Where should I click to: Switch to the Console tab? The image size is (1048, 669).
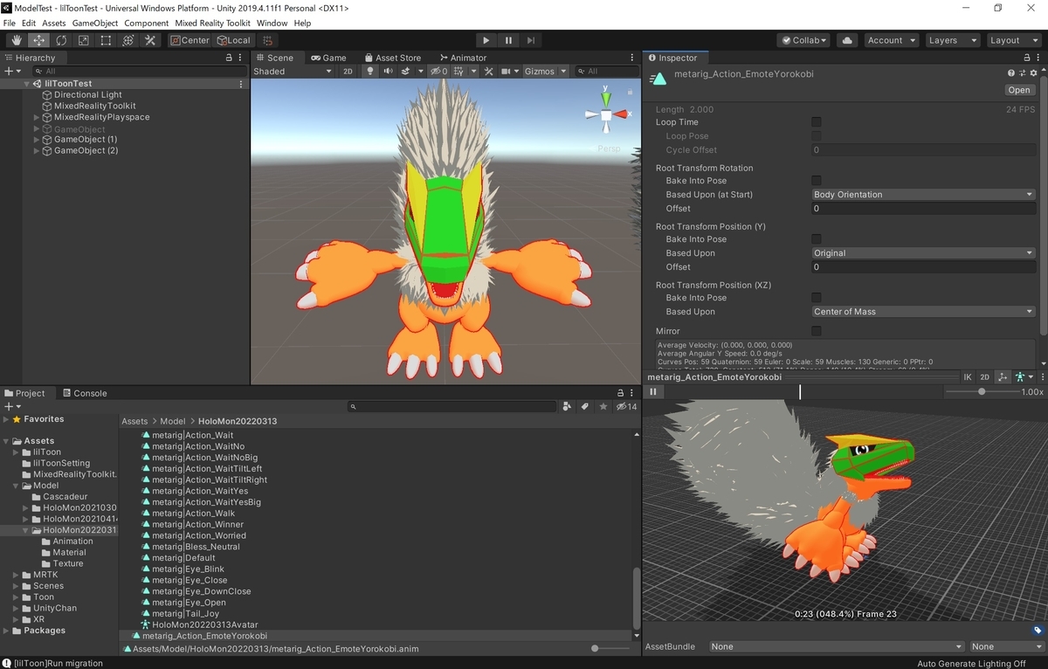84,393
